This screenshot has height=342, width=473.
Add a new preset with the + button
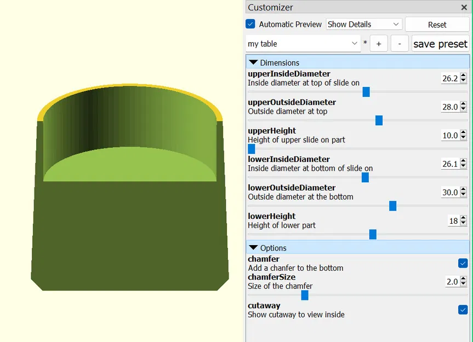[379, 43]
